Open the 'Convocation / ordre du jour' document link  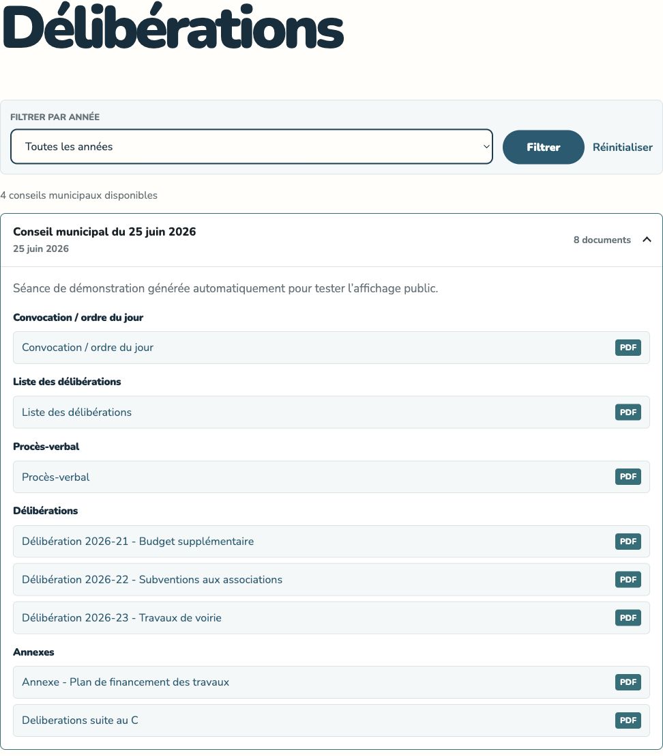point(331,348)
